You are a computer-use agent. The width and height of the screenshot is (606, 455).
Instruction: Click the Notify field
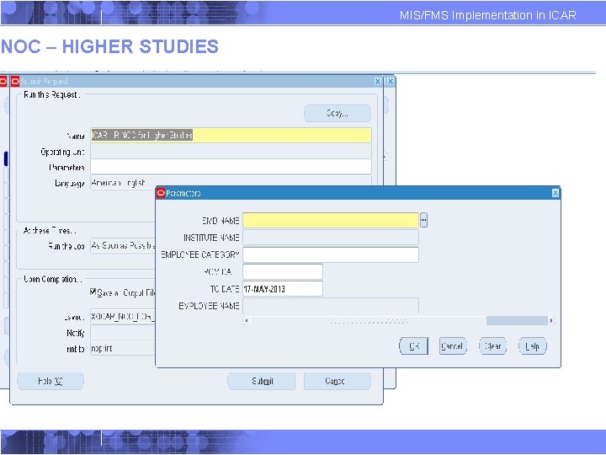(123, 332)
